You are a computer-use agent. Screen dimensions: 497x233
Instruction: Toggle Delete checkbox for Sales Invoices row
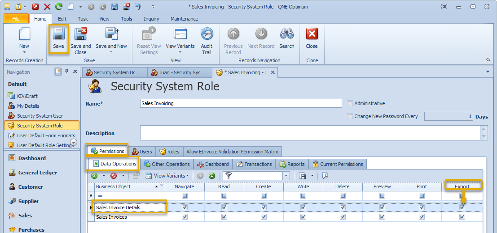click(343, 217)
